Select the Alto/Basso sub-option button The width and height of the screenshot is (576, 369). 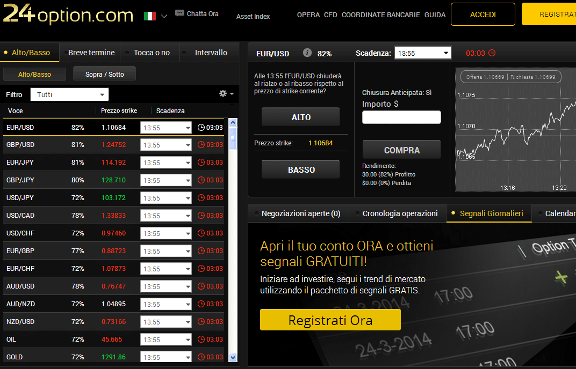(x=34, y=75)
